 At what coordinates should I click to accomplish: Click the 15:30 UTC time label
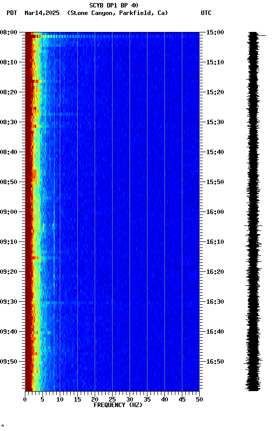(215, 122)
